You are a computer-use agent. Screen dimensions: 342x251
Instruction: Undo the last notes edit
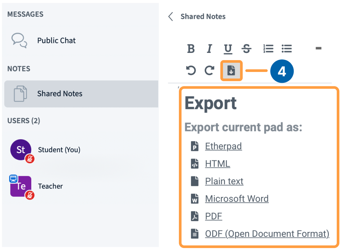coord(191,70)
